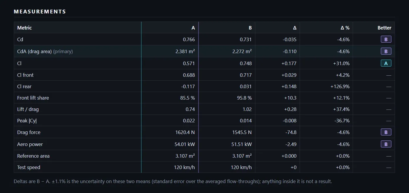Select the CdA value "2.272 m²"

click(242, 51)
